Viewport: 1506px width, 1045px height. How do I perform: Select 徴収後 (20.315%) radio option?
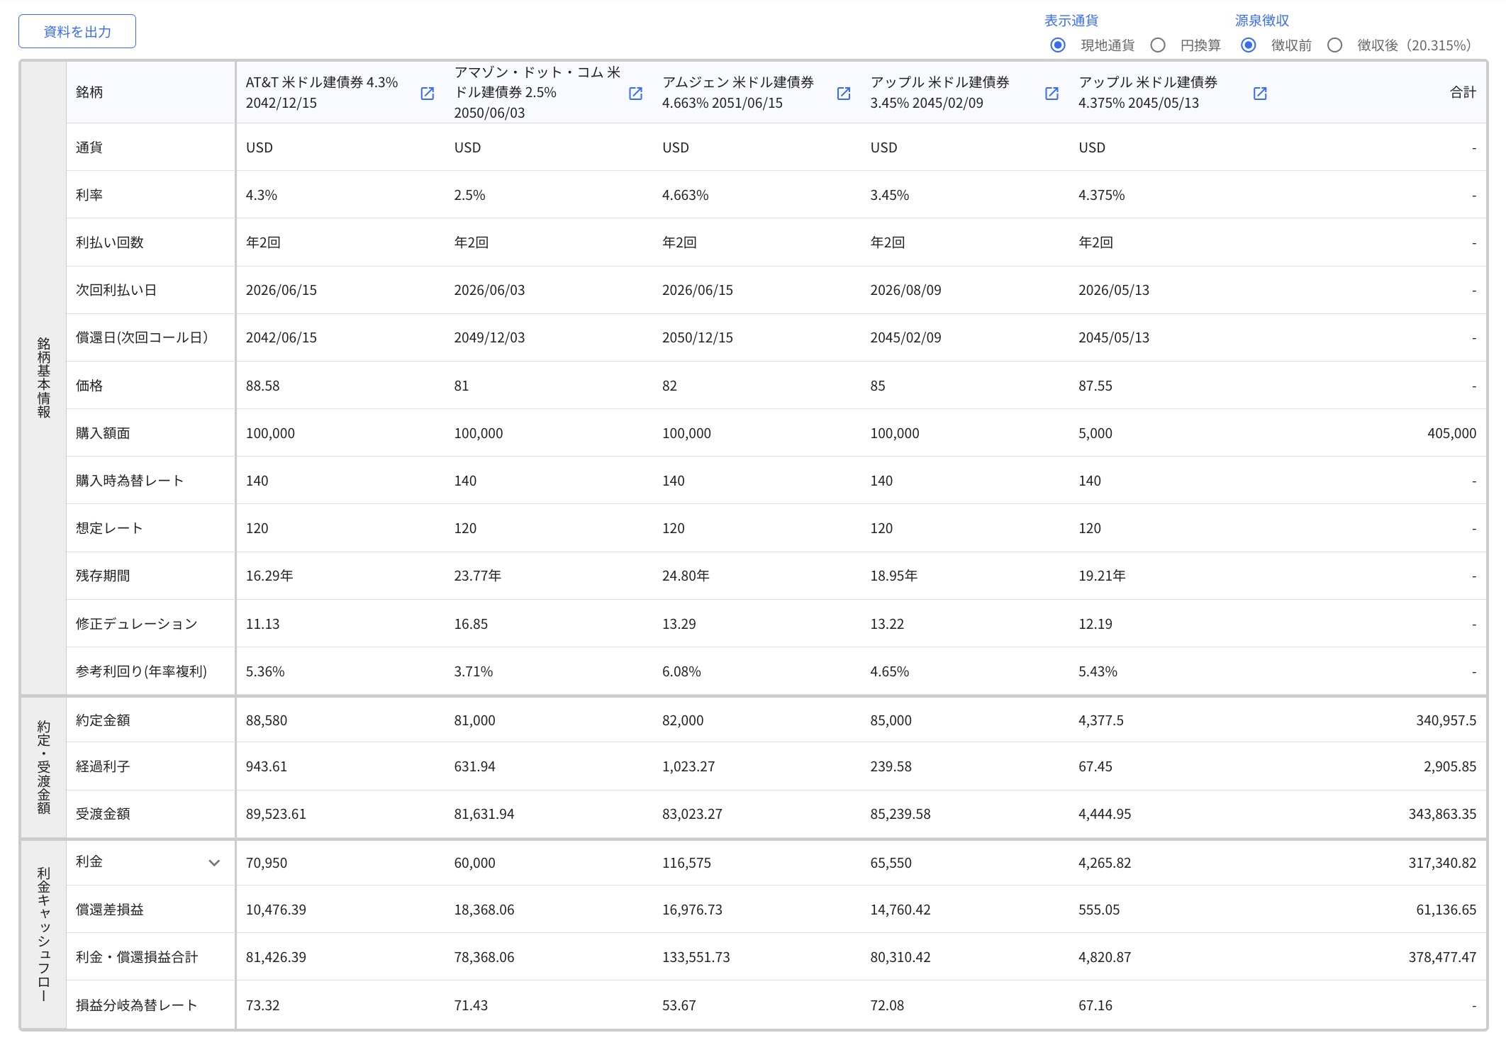point(1334,45)
